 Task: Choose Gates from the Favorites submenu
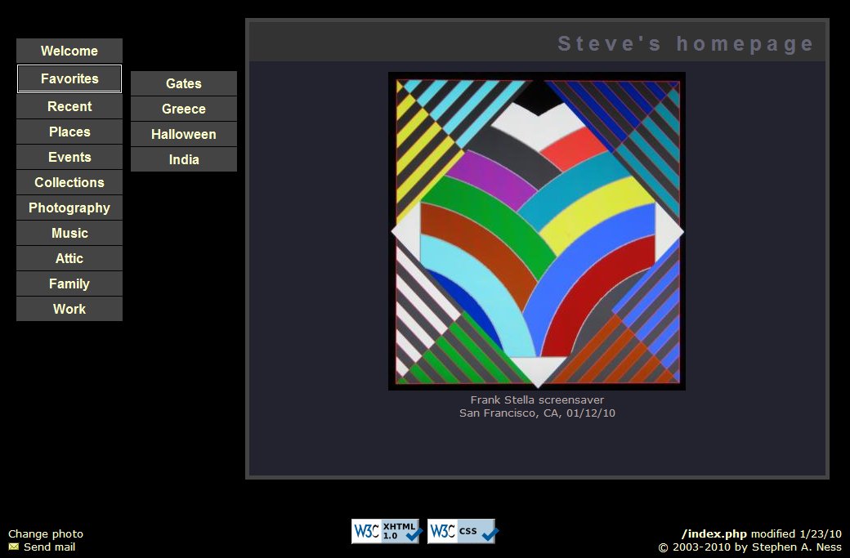click(184, 83)
